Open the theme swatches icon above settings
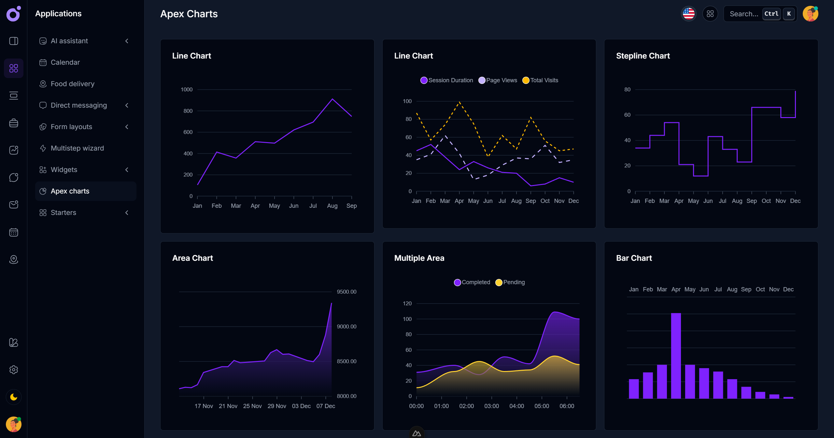The height and width of the screenshot is (438, 834). point(14,342)
